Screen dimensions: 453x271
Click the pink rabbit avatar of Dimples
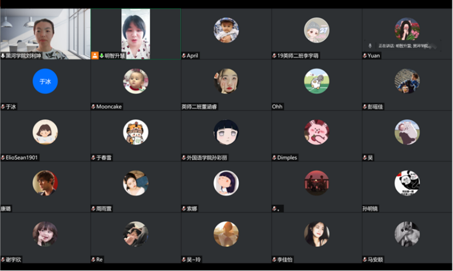click(317, 132)
